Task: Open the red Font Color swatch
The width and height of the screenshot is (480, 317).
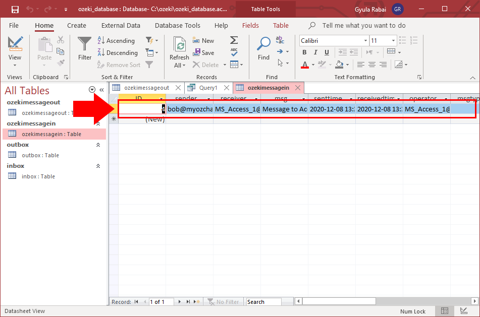Action: point(305,65)
